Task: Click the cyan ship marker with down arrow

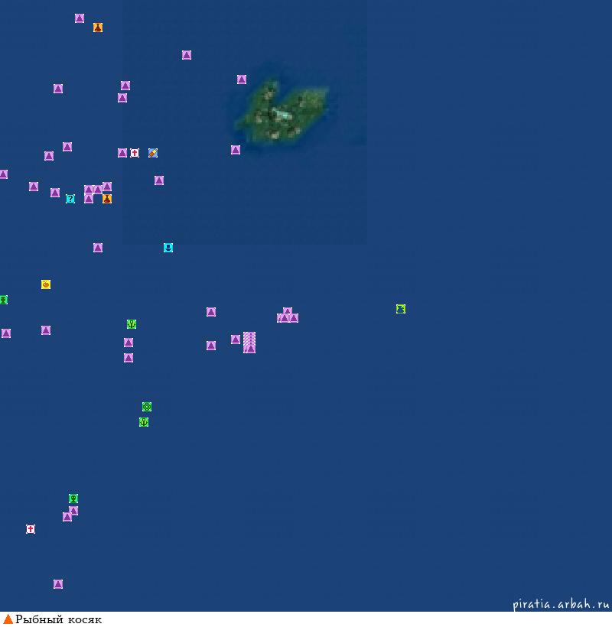Action: click(x=168, y=248)
